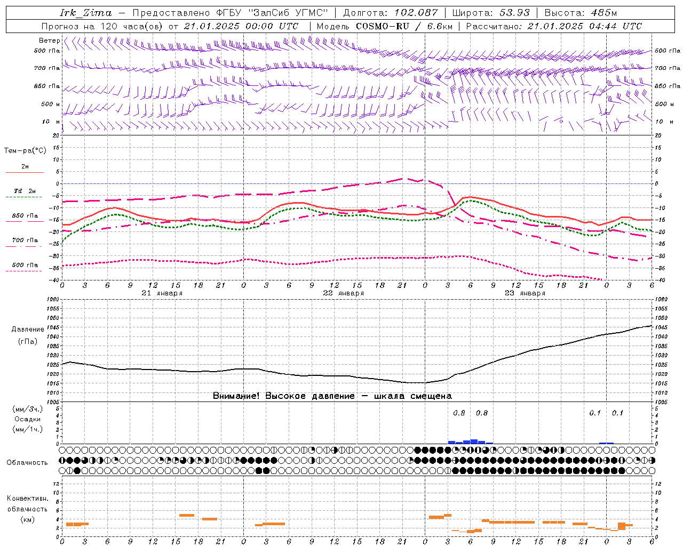The image size is (683, 546).
Task: Click the Облачность row label
Action: tap(27, 462)
